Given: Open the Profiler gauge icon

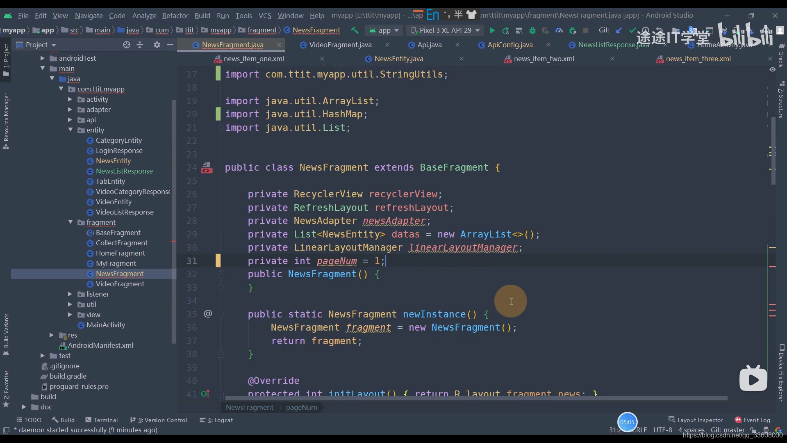Looking at the screenshot, I should (x=559, y=30).
